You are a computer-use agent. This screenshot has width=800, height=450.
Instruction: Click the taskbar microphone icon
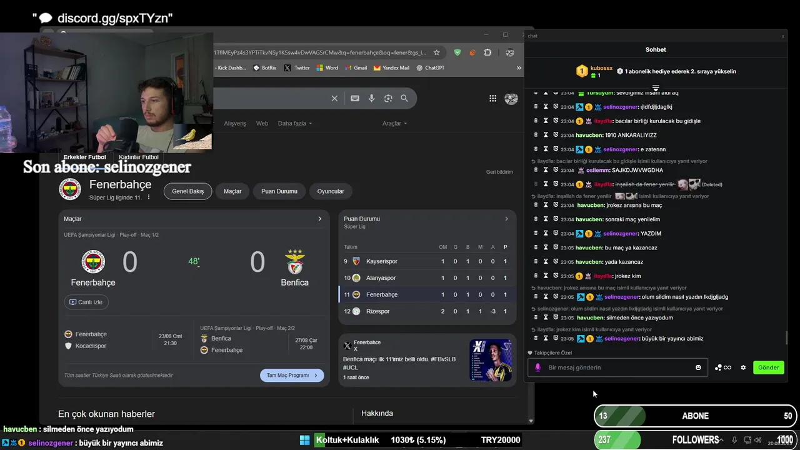(x=734, y=440)
